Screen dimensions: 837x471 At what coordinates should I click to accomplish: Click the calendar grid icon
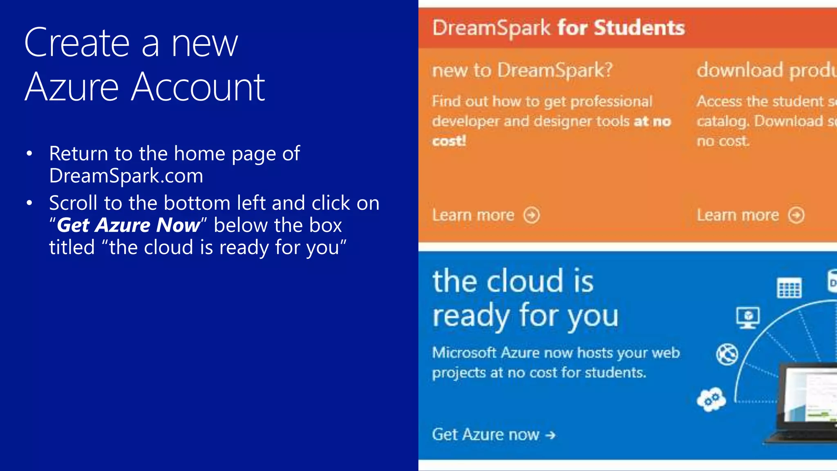click(x=789, y=288)
